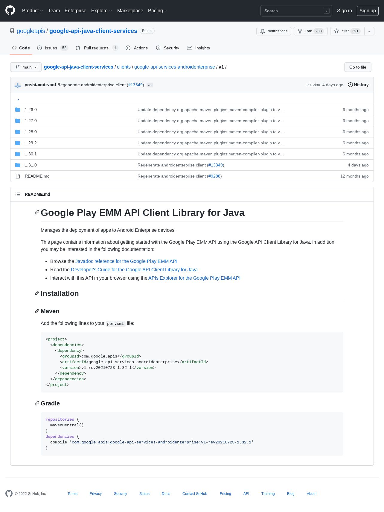The image size is (384, 512).
Task: Open Javadoc reference for Google Play EMM API
Action: tap(126, 261)
